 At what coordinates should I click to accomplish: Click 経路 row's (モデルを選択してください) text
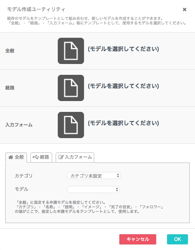(123, 86)
